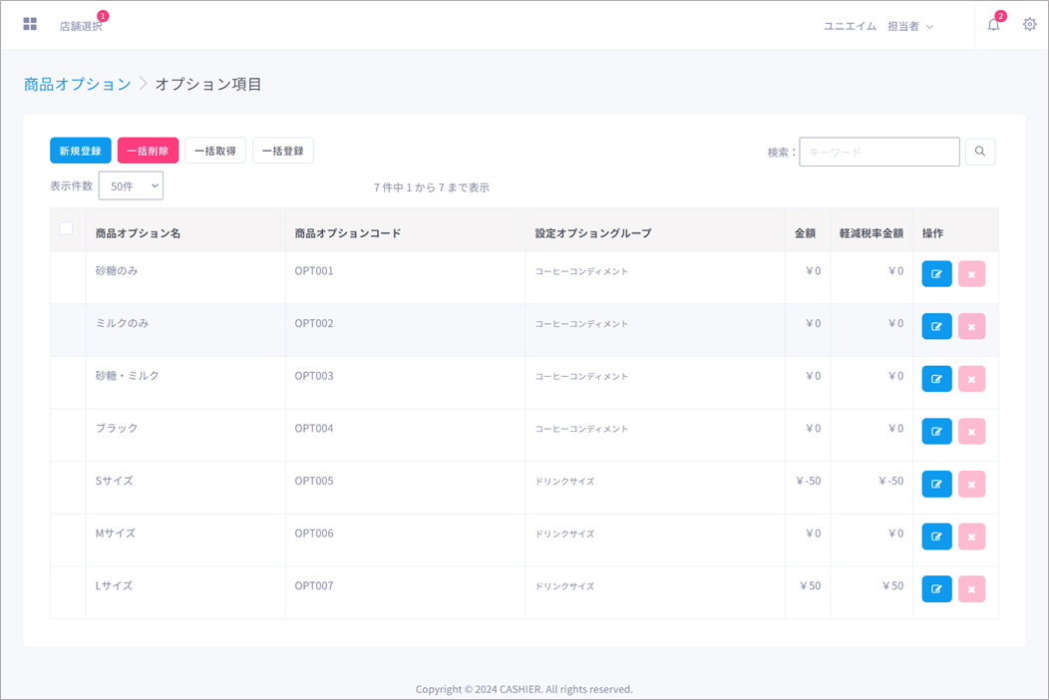Delete the Lサイズ option row

(971, 589)
